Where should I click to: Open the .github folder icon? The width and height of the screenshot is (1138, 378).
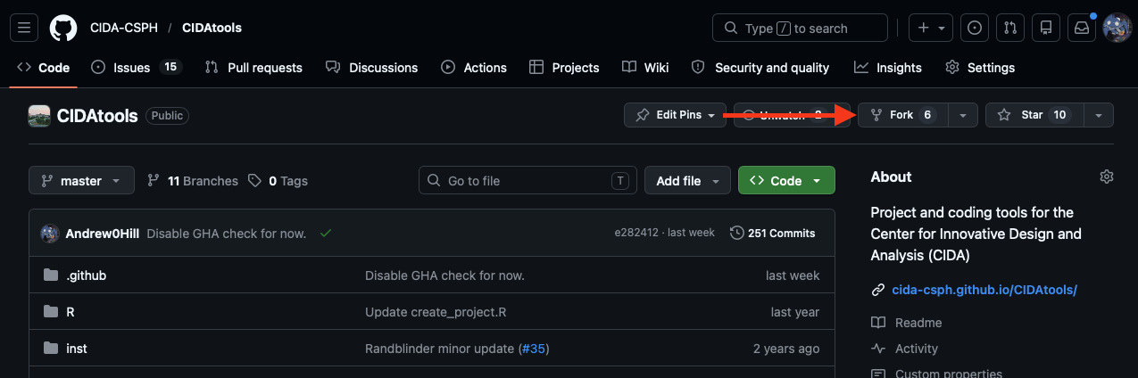tap(51, 275)
